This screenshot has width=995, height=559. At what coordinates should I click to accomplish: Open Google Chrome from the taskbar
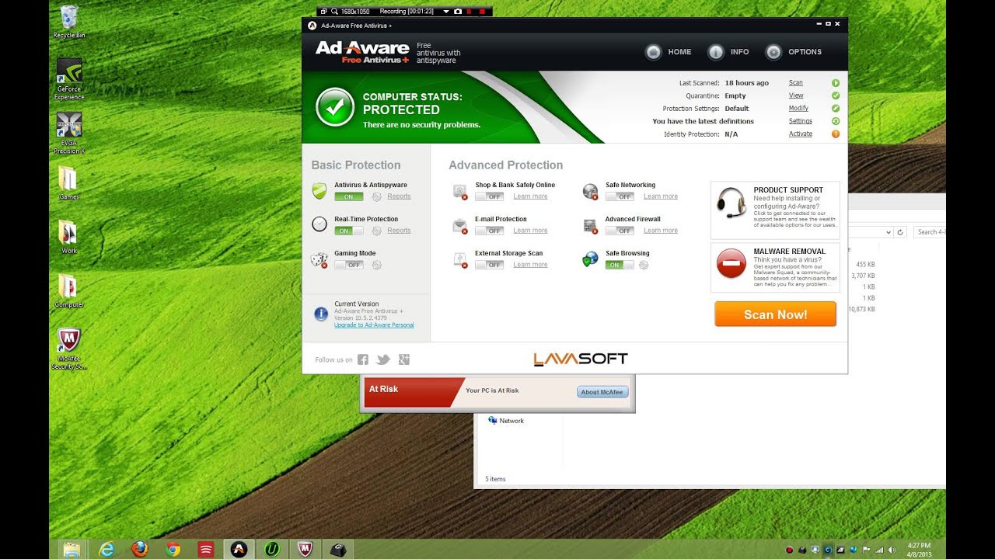click(x=173, y=549)
